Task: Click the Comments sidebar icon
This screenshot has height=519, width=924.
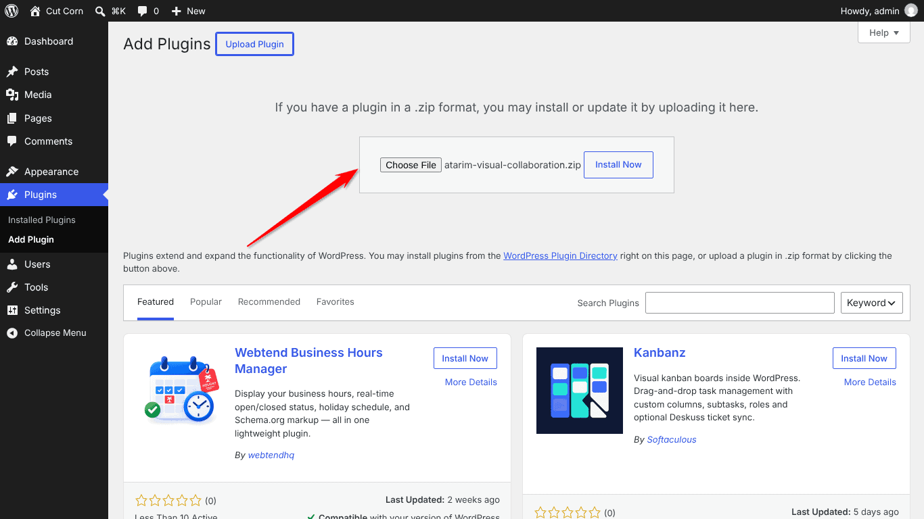Action: click(x=12, y=141)
